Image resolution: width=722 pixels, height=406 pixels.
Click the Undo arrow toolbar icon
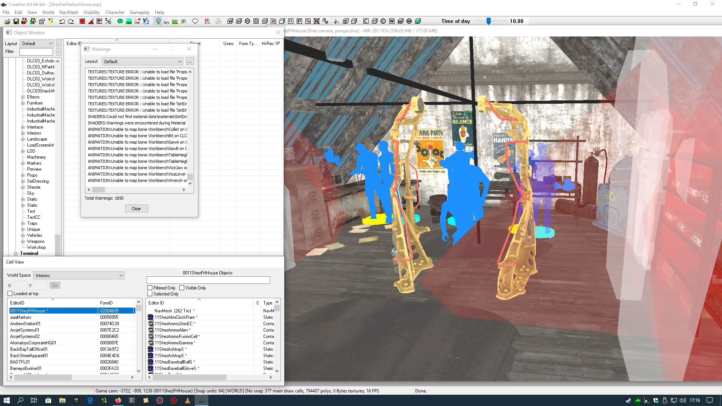(62, 21)
